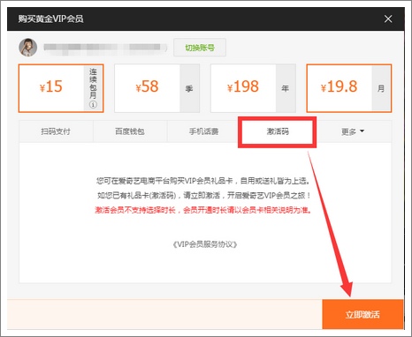Switch to the 手机话费 tab

(204, 131)
